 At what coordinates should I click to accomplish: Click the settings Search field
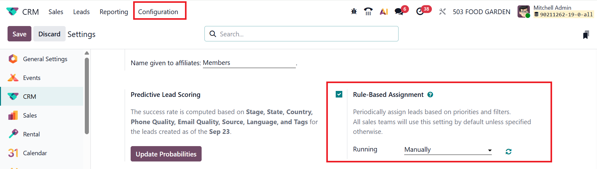(x=301, y=34)
